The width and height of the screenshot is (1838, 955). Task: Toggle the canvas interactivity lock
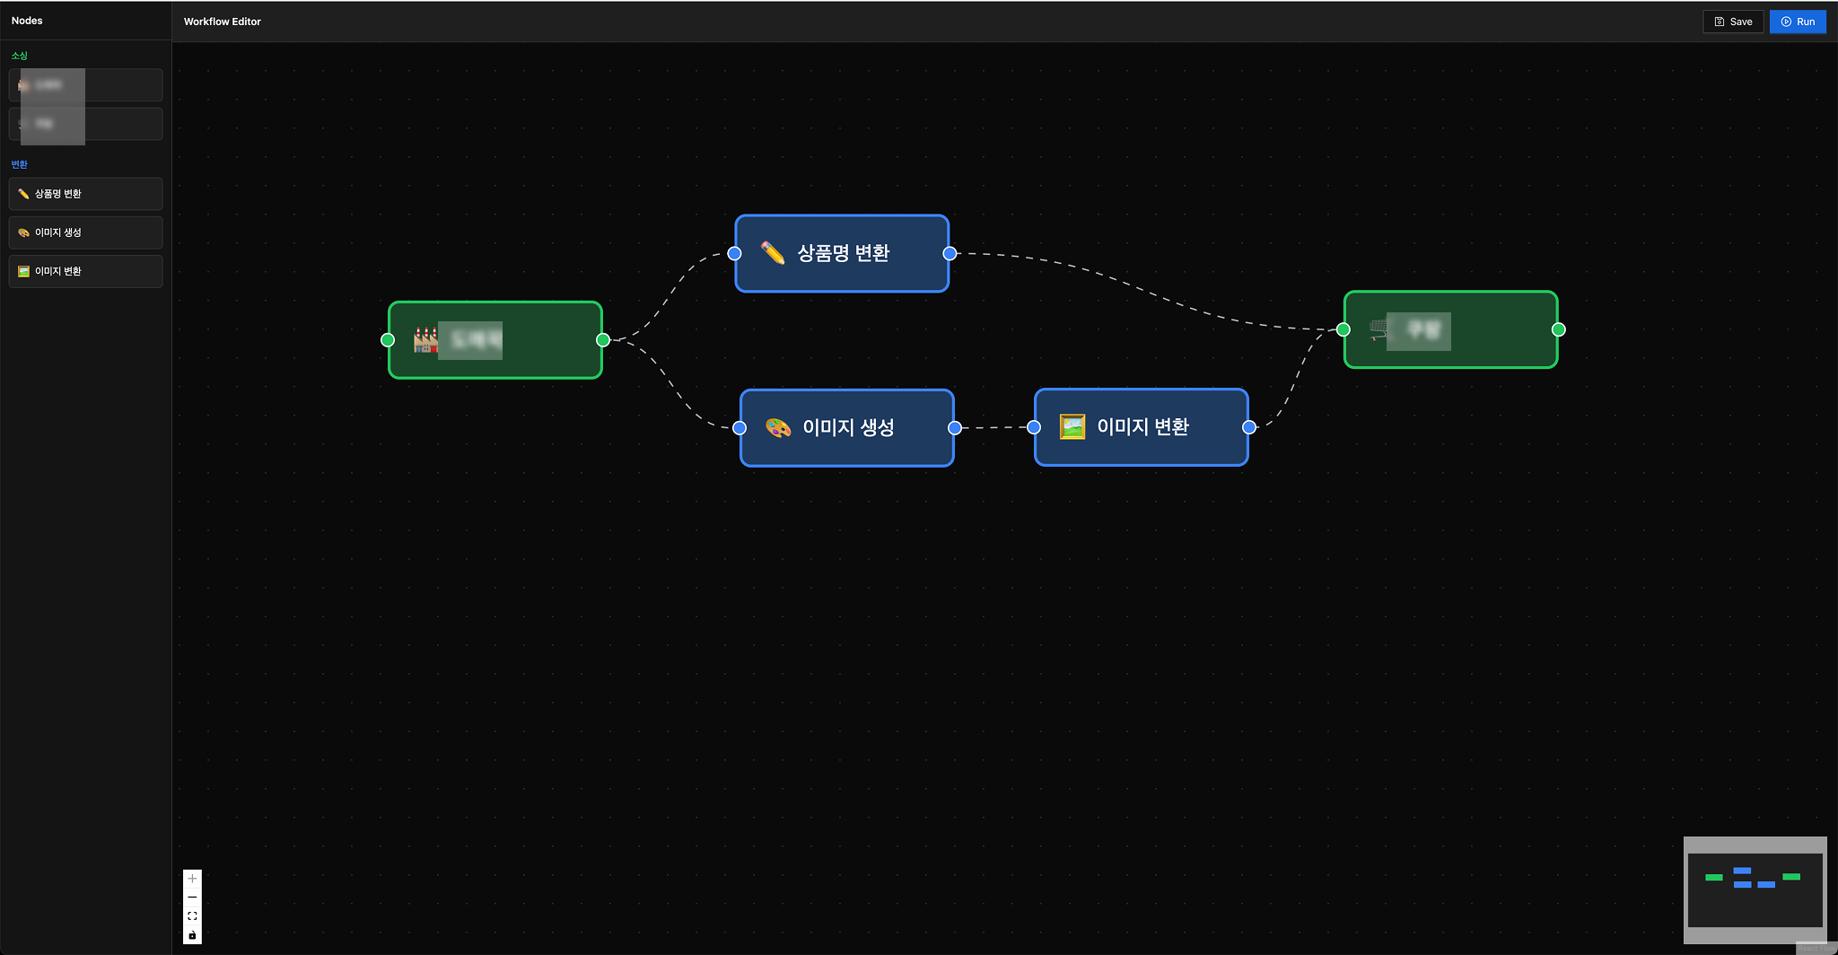coord(192,935)
